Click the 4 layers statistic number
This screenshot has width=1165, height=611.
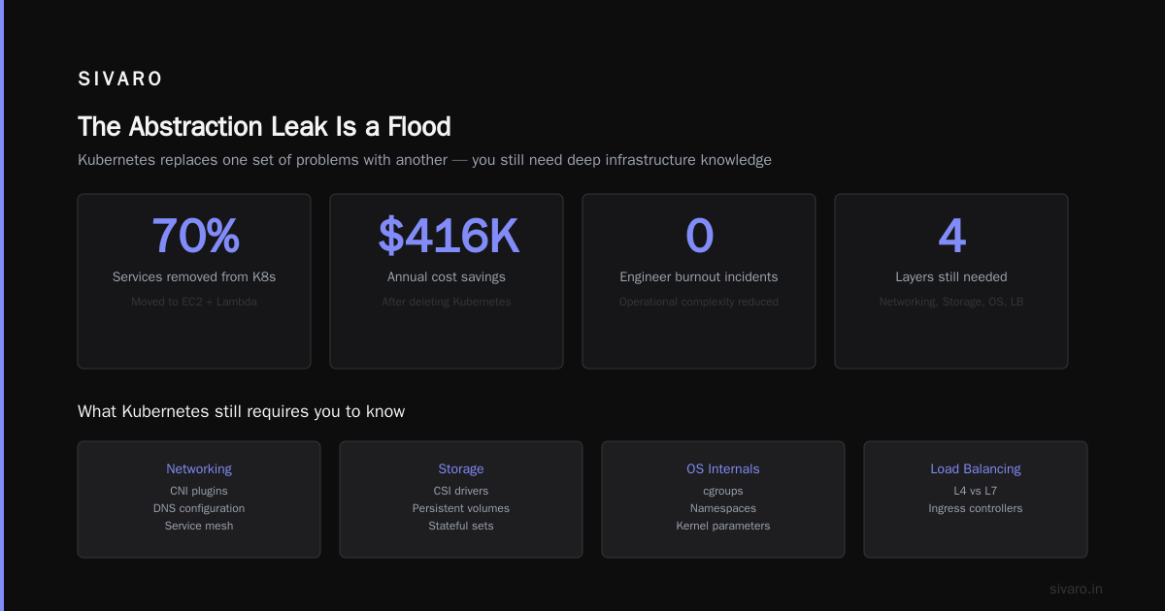(x=951, y=236)
